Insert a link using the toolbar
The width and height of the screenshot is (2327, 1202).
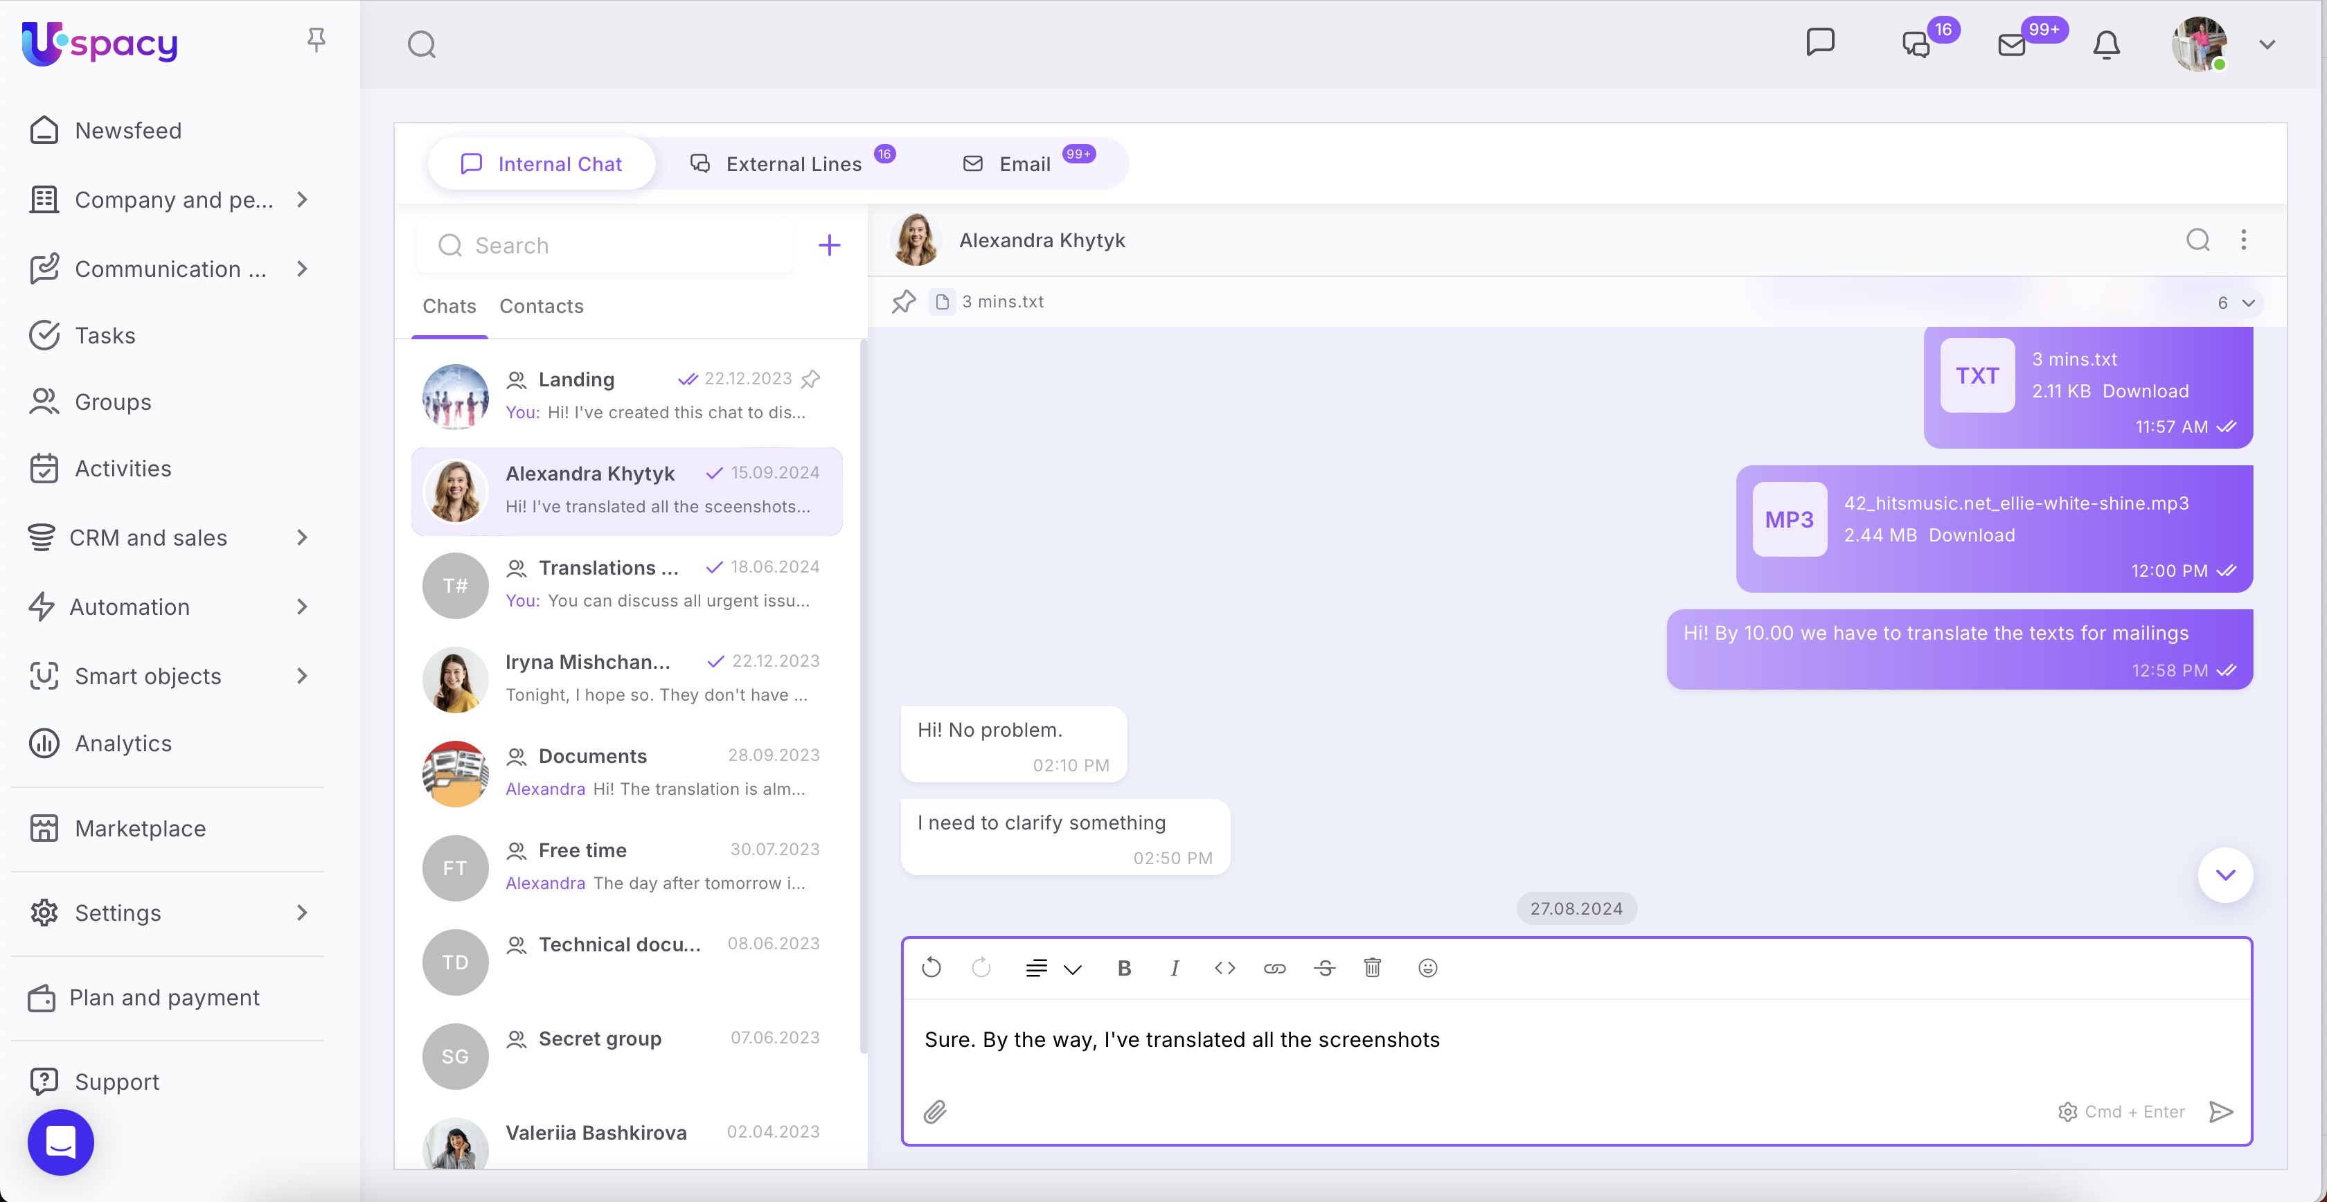point(1274,968)
